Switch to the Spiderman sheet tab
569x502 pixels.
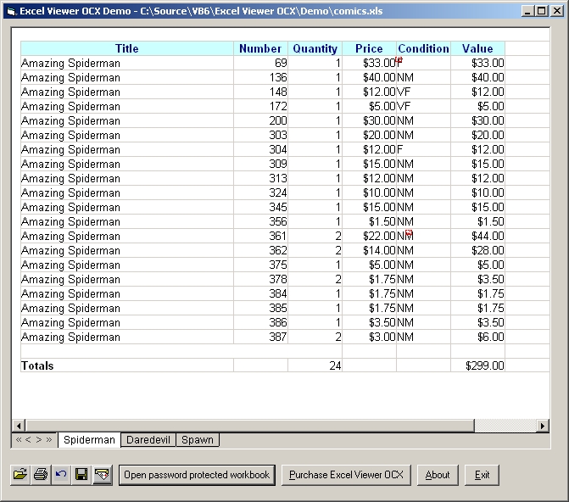point(89,440)
